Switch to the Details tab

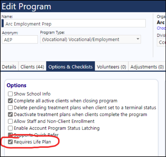tap(9, 67)
